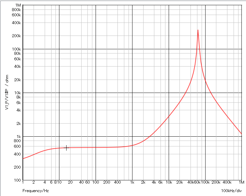Click the '20' label on the frequency axis
The width and height of the screenshot is (246, 196).
tap(70, 182)
